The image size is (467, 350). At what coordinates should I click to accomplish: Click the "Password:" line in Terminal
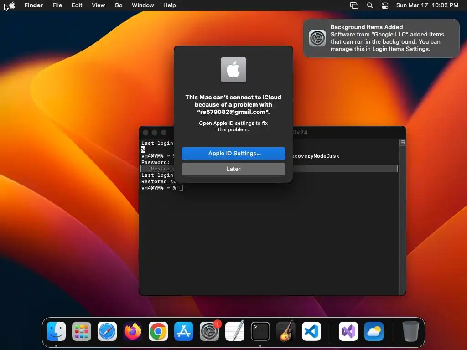coord(156,162)
